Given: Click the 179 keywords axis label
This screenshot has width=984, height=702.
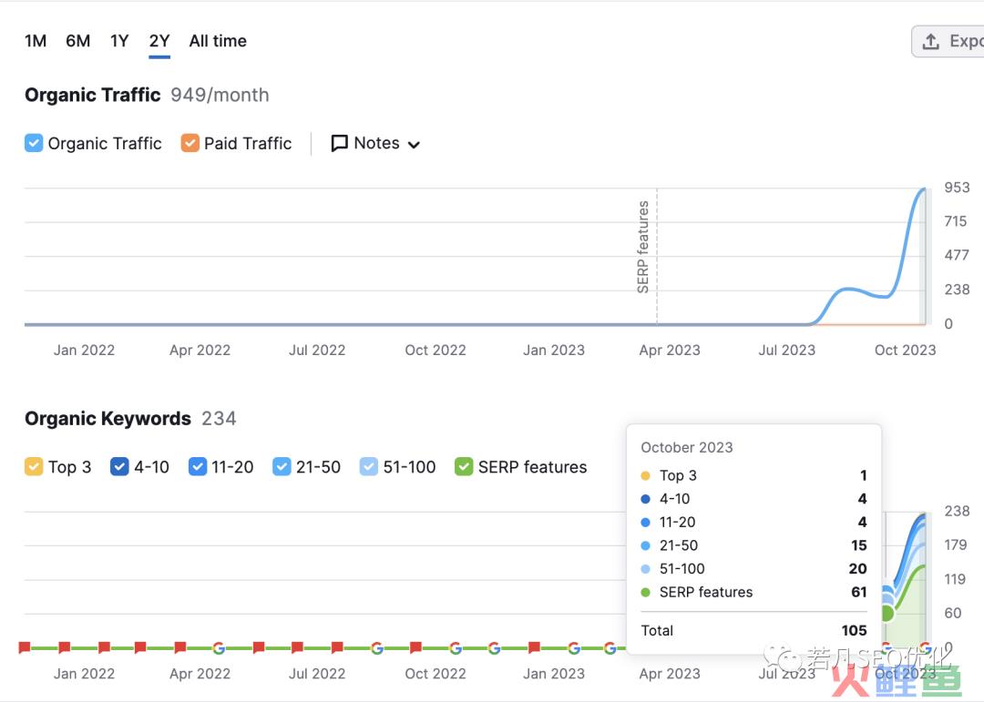Looking at the screenshot, I should [956, 544].
